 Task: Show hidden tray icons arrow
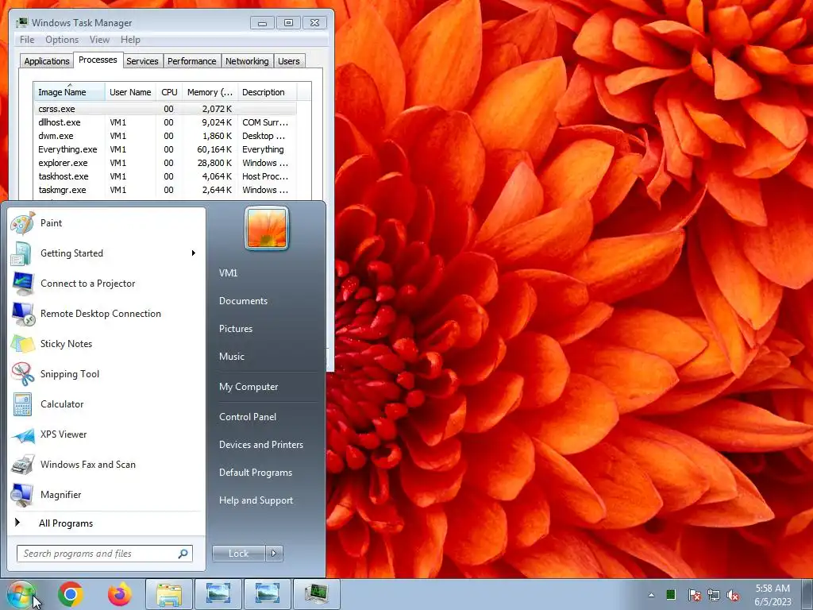[651, 595]
